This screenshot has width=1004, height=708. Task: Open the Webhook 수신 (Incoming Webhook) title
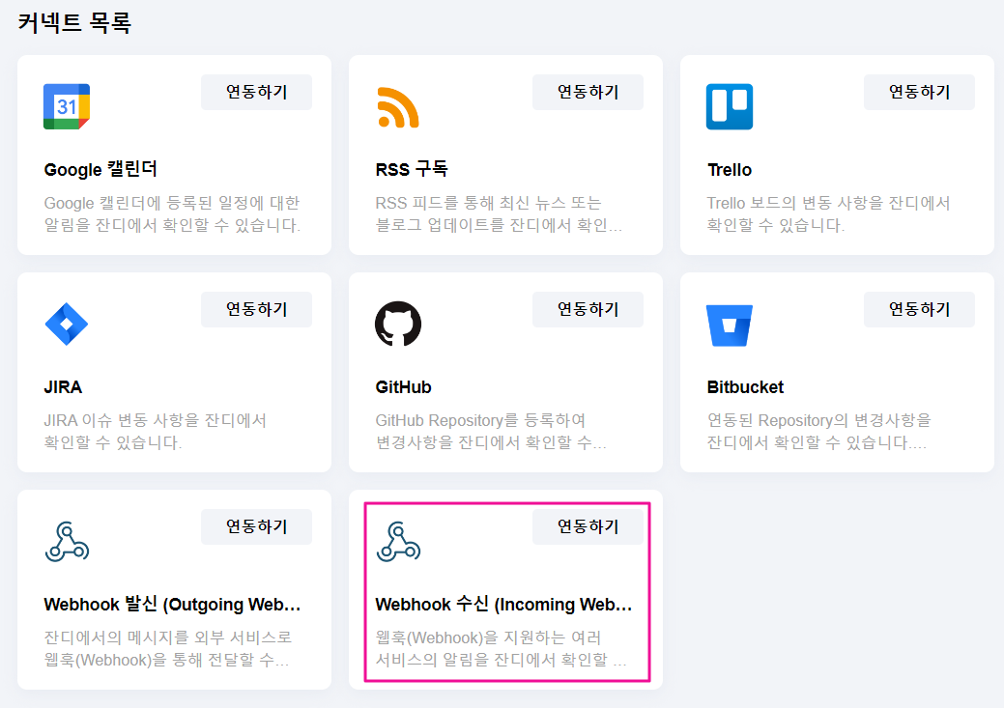tap(503, 605)
